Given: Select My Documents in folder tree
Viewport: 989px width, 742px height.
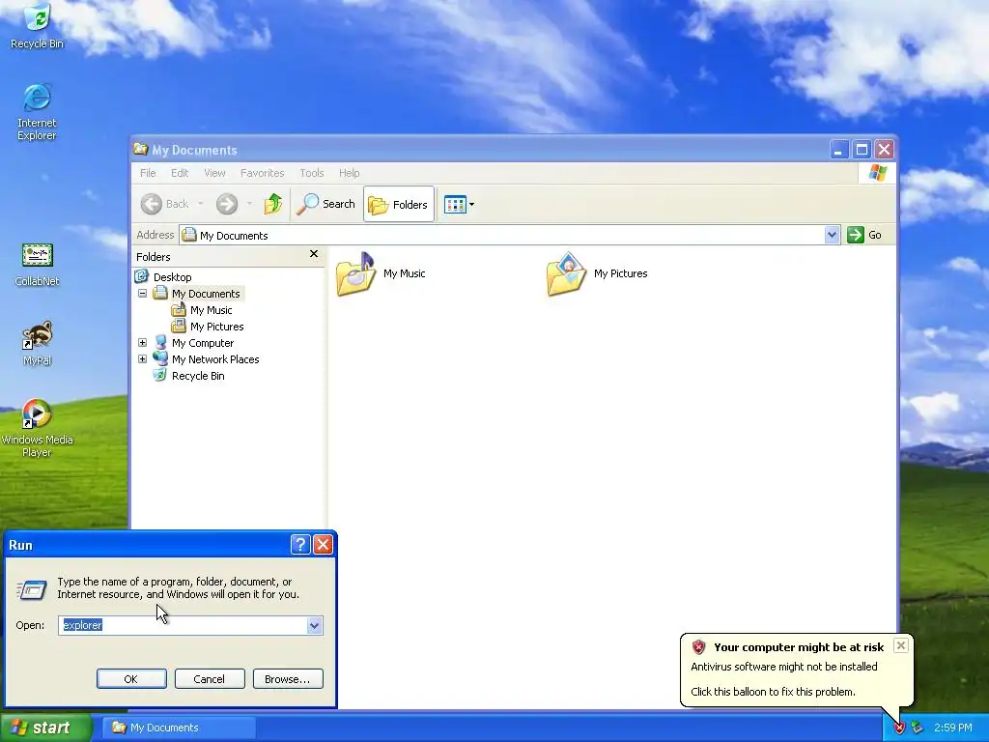Looking at the screenshot, I should pyautogui.click(x=206, y=294).
